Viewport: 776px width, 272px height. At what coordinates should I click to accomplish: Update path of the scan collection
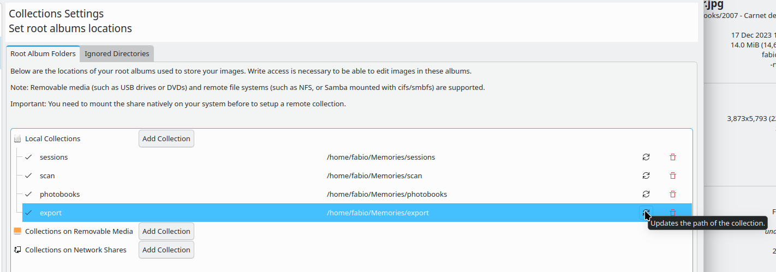(x=646, y=176)
